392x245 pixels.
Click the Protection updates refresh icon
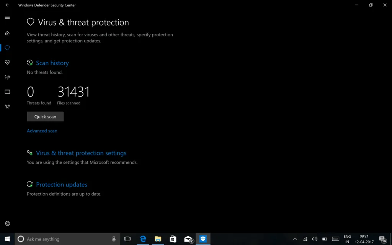pos(30,184)
